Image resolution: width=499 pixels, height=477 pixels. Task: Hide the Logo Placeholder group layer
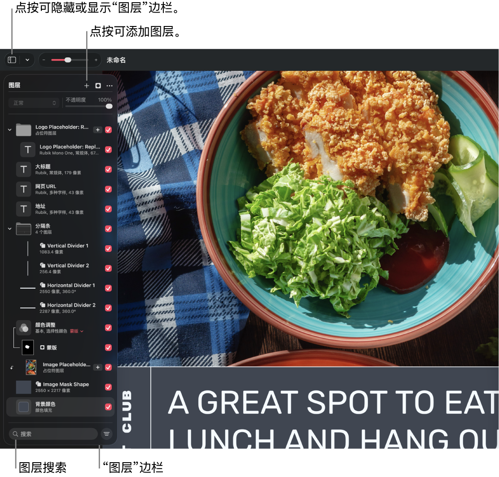pos(109,130)
